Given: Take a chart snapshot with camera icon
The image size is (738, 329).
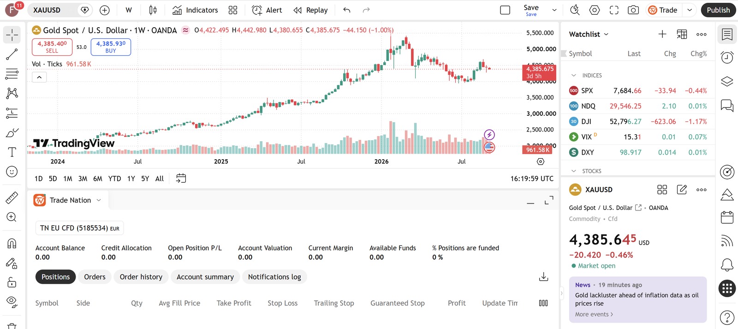Looking at the screenshot, I should tap(633, 10).
